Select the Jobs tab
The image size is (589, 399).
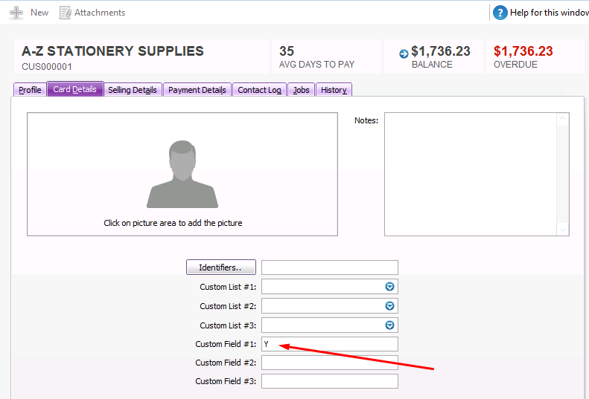coord(301,90)
